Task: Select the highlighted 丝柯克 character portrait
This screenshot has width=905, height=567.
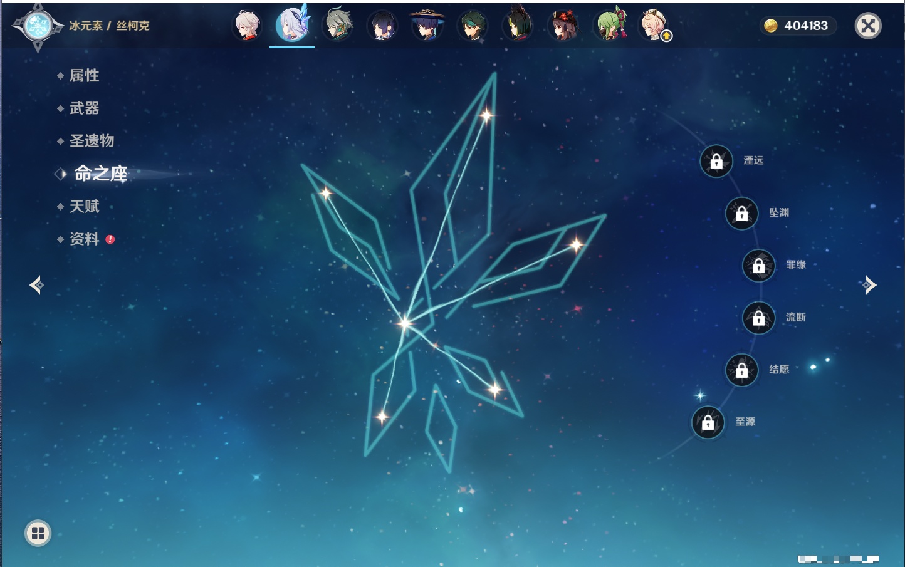Action: point(293,25)
